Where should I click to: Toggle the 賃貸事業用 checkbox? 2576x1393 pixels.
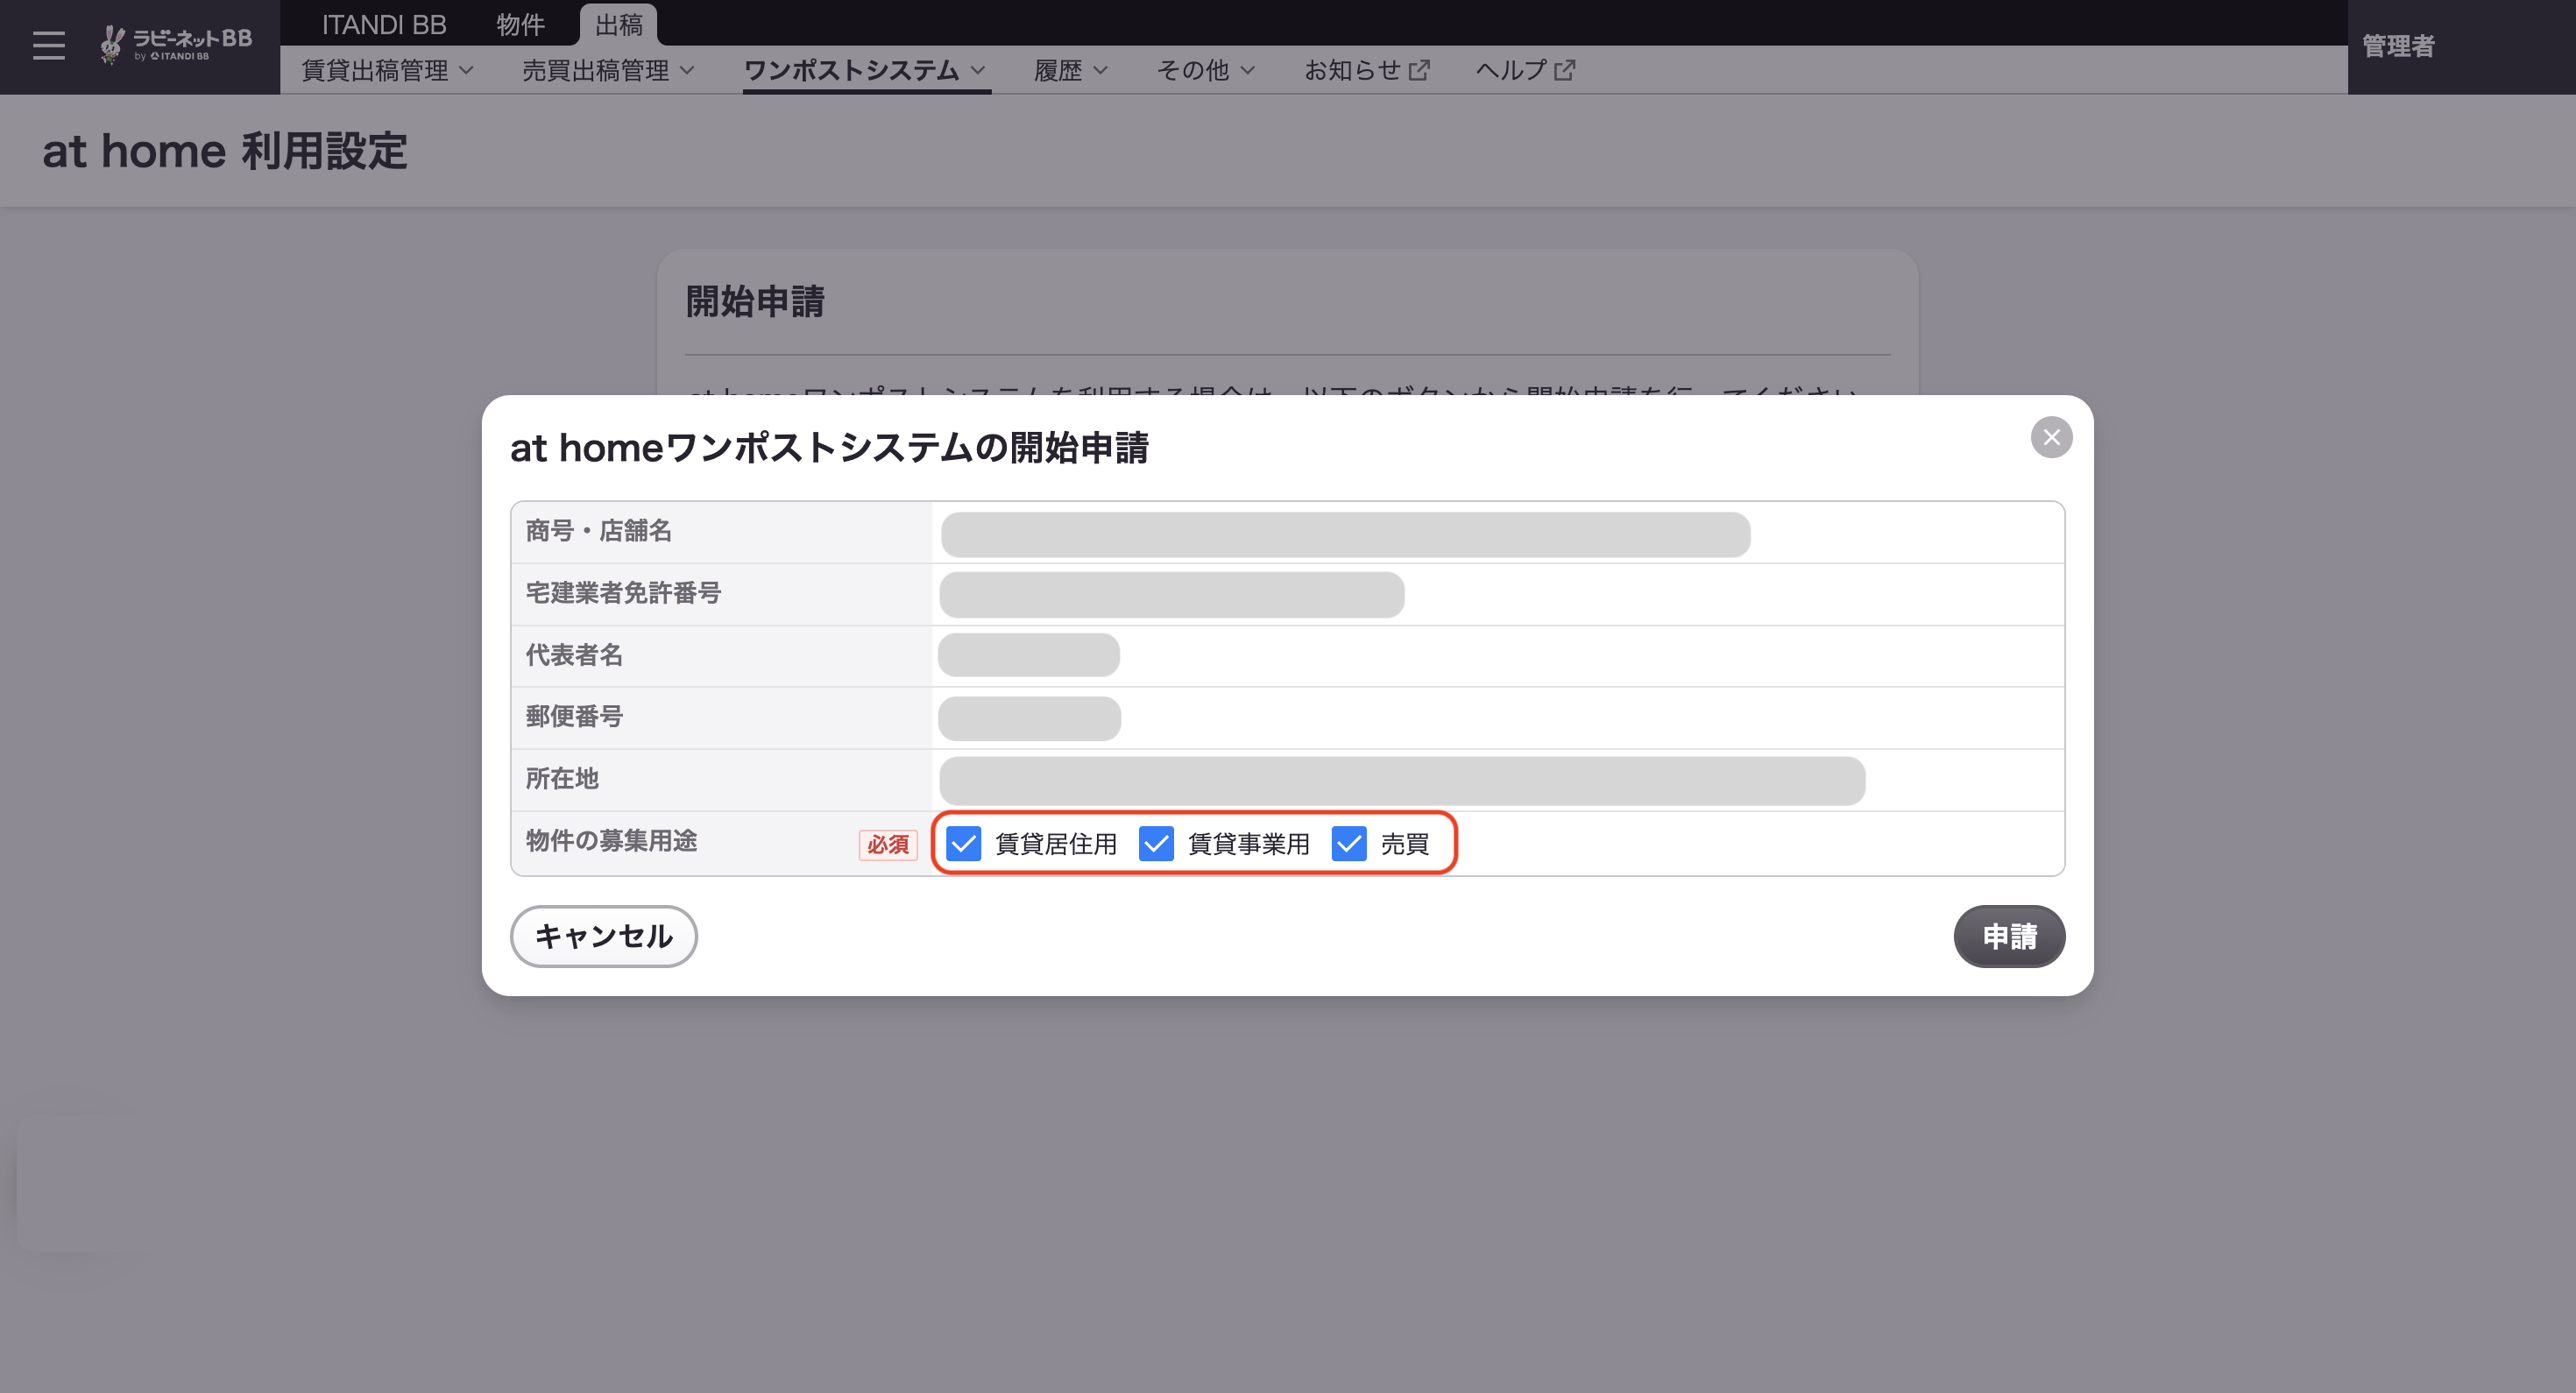click(1156, 843)
